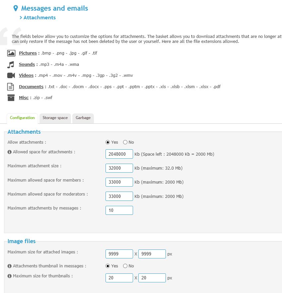This screenshot has height=293, width=282.
Task: Click the Attachments breadcrumb link
Action: click(x=39, y=18)
